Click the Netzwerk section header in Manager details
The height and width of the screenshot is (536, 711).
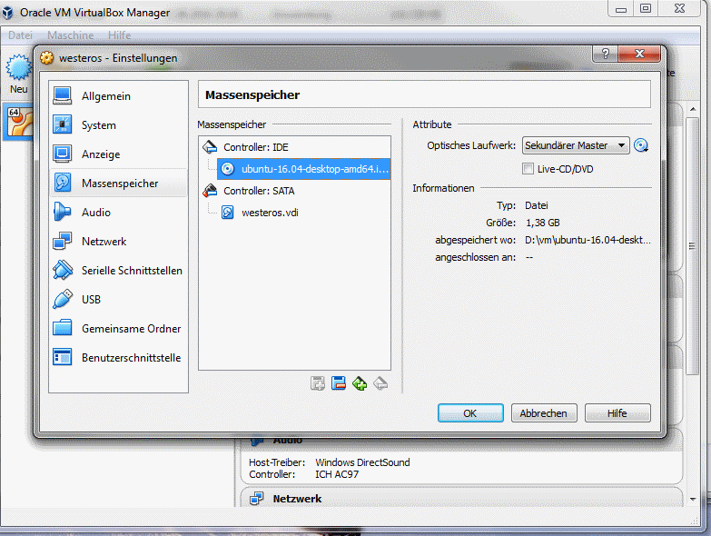(297, 499)
